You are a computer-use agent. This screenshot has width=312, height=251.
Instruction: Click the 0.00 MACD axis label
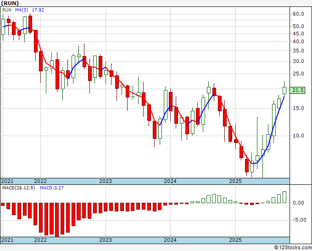[299, 203]
